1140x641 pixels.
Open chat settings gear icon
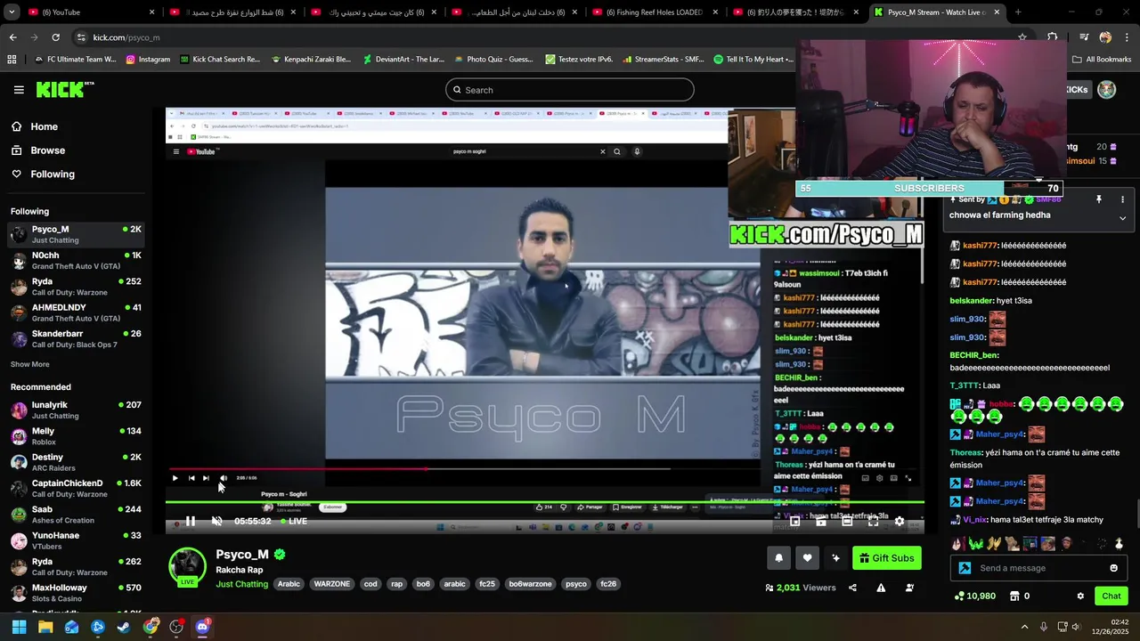(x=1080, y=596)
